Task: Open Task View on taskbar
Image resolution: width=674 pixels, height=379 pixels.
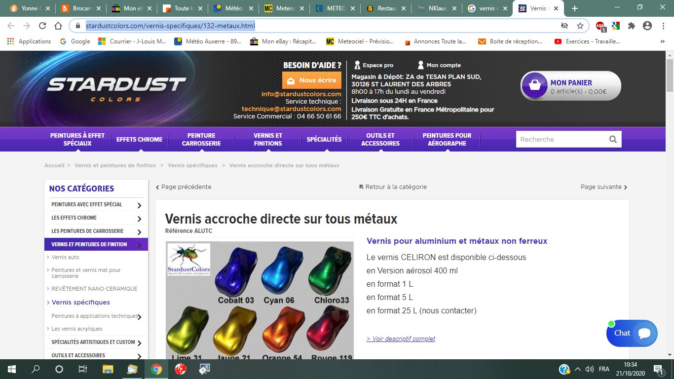Action: (83, 369)
